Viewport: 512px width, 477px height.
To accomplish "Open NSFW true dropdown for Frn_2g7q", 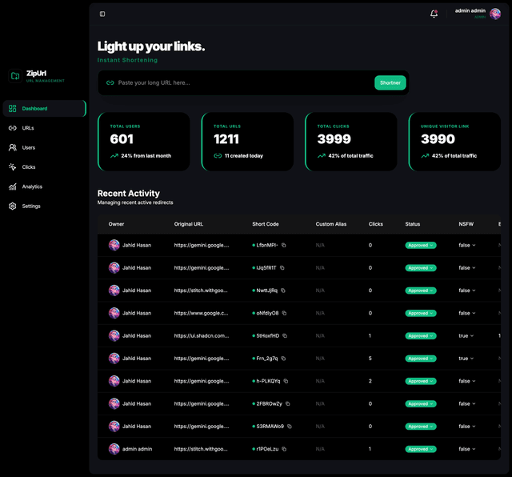I will pyautogui.click(x=466, y=359).
